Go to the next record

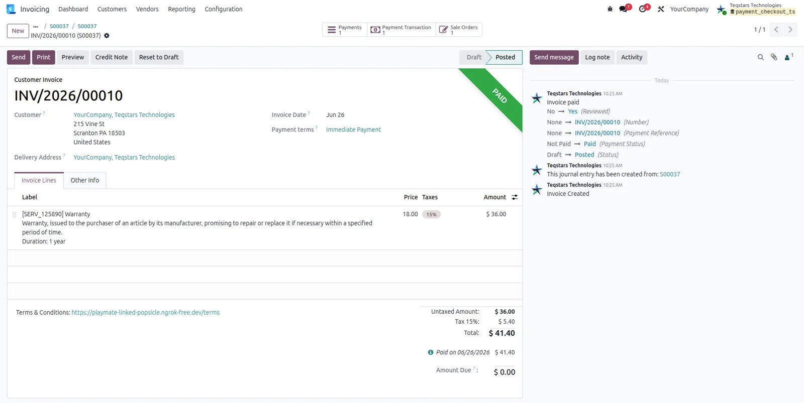[790, 30]
